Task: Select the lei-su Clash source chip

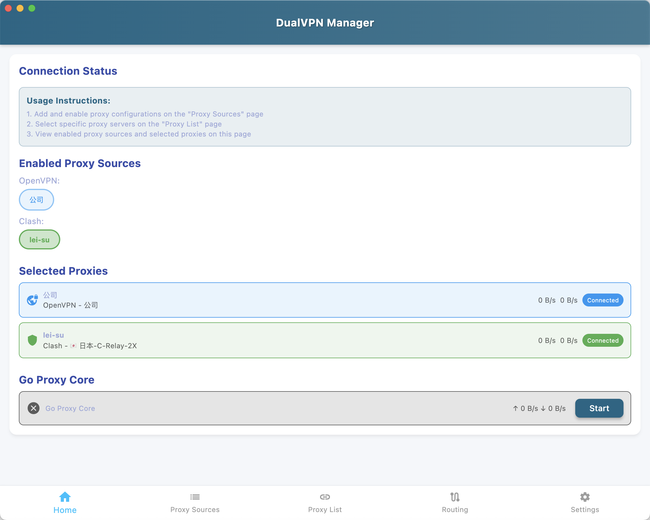Action: [39, 240]
